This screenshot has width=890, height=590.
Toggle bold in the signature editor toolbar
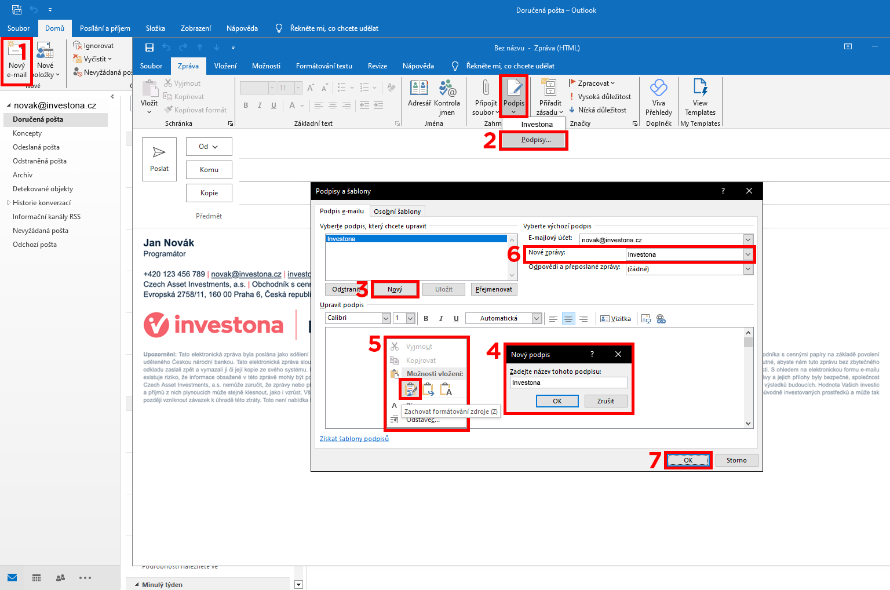426,319
